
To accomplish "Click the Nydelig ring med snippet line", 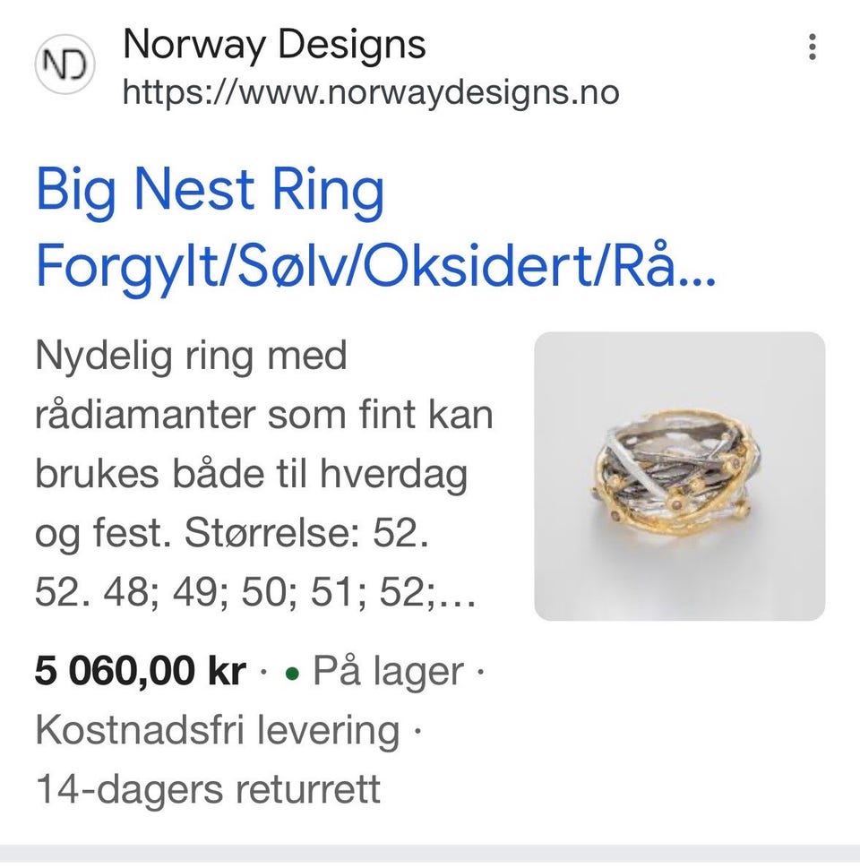I will 190,357.
